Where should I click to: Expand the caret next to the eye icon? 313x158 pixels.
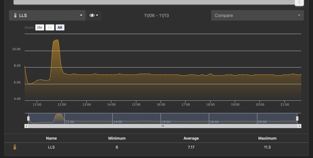pos(97,16)
